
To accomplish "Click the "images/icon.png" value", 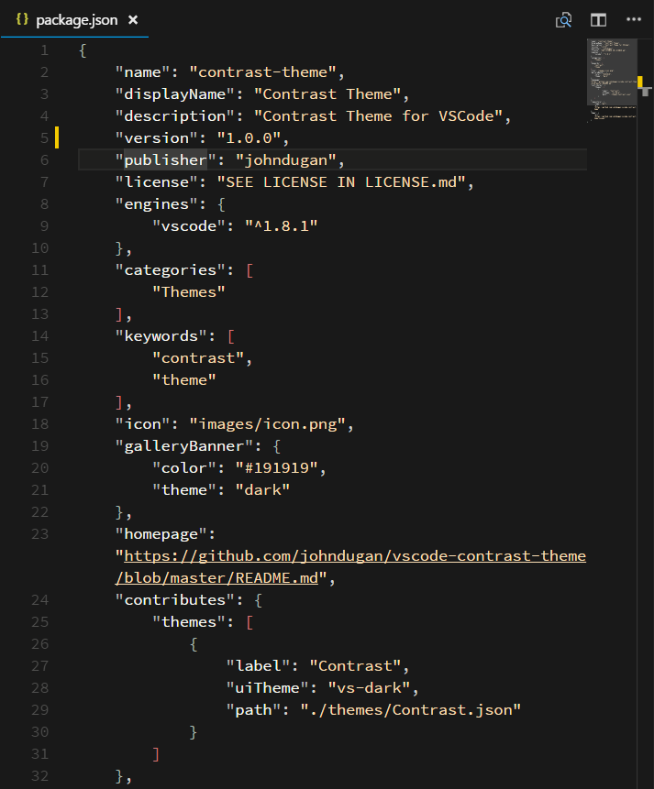I will tap(267, 424).
